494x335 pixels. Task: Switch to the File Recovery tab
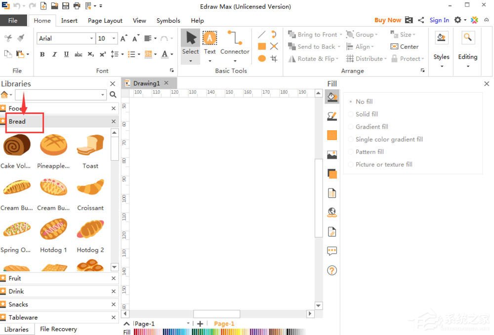[x=58, y=329]
